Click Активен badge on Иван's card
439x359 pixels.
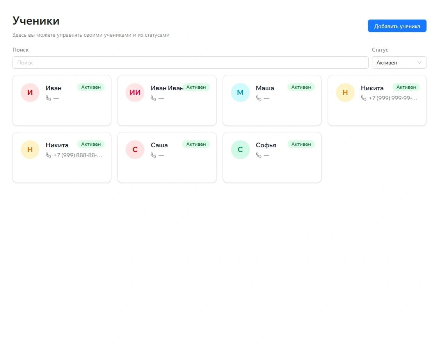(x=91, y=87)
